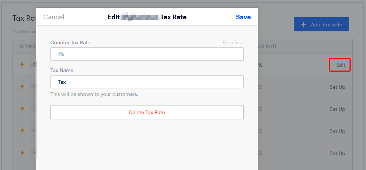
Task: Click the Country Tax Rate input field
Action: [147, 54]
